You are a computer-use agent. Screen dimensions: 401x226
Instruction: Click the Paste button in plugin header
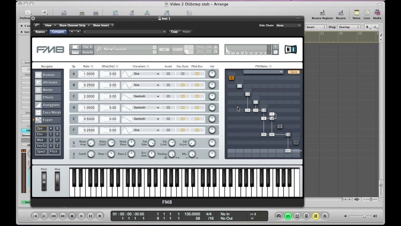point(186,32)
